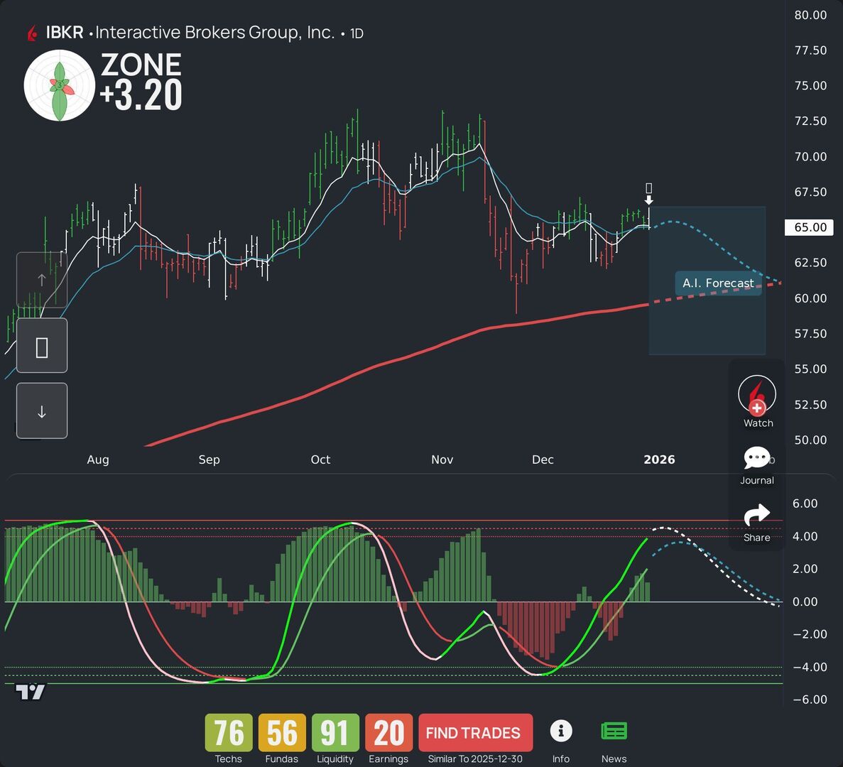Click the ZONE radar gauge icon

(x=60, y=85)
